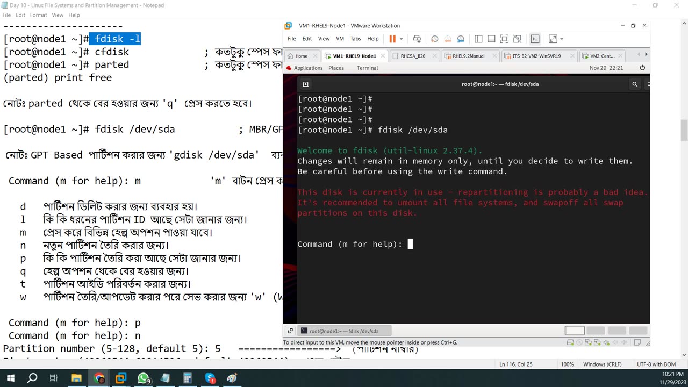Click the terminal search icon

coord(635,84)
